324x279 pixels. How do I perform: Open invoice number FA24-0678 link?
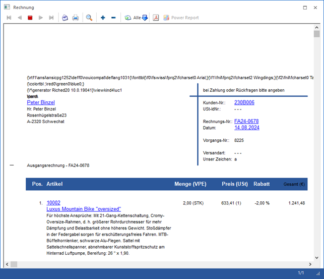pyautogui.click(x=246, y=121)
